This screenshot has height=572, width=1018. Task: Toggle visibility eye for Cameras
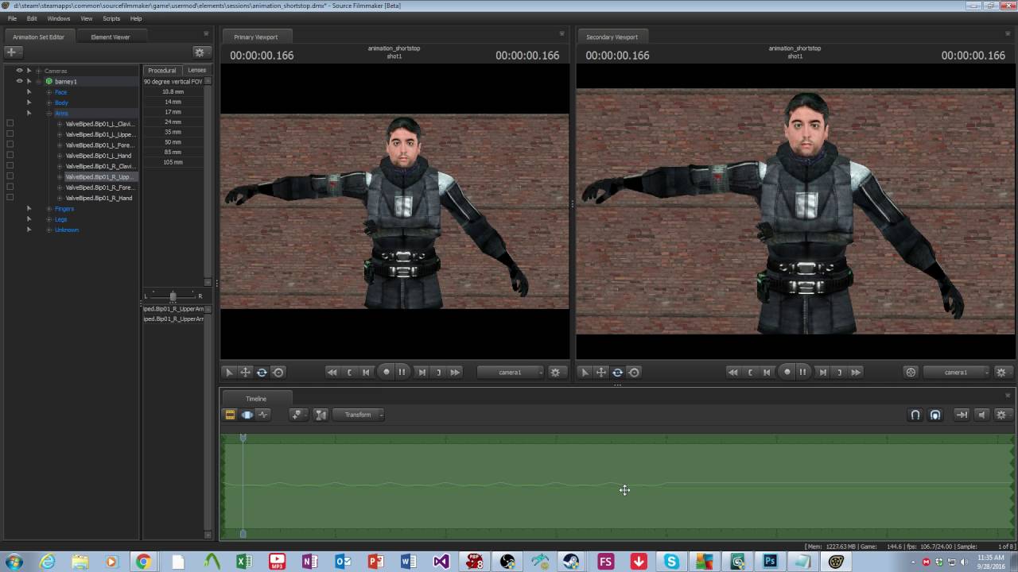[x=19, y=71]
